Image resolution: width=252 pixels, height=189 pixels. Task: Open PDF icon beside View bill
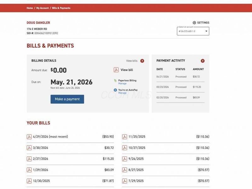click(x=116, y=70)
